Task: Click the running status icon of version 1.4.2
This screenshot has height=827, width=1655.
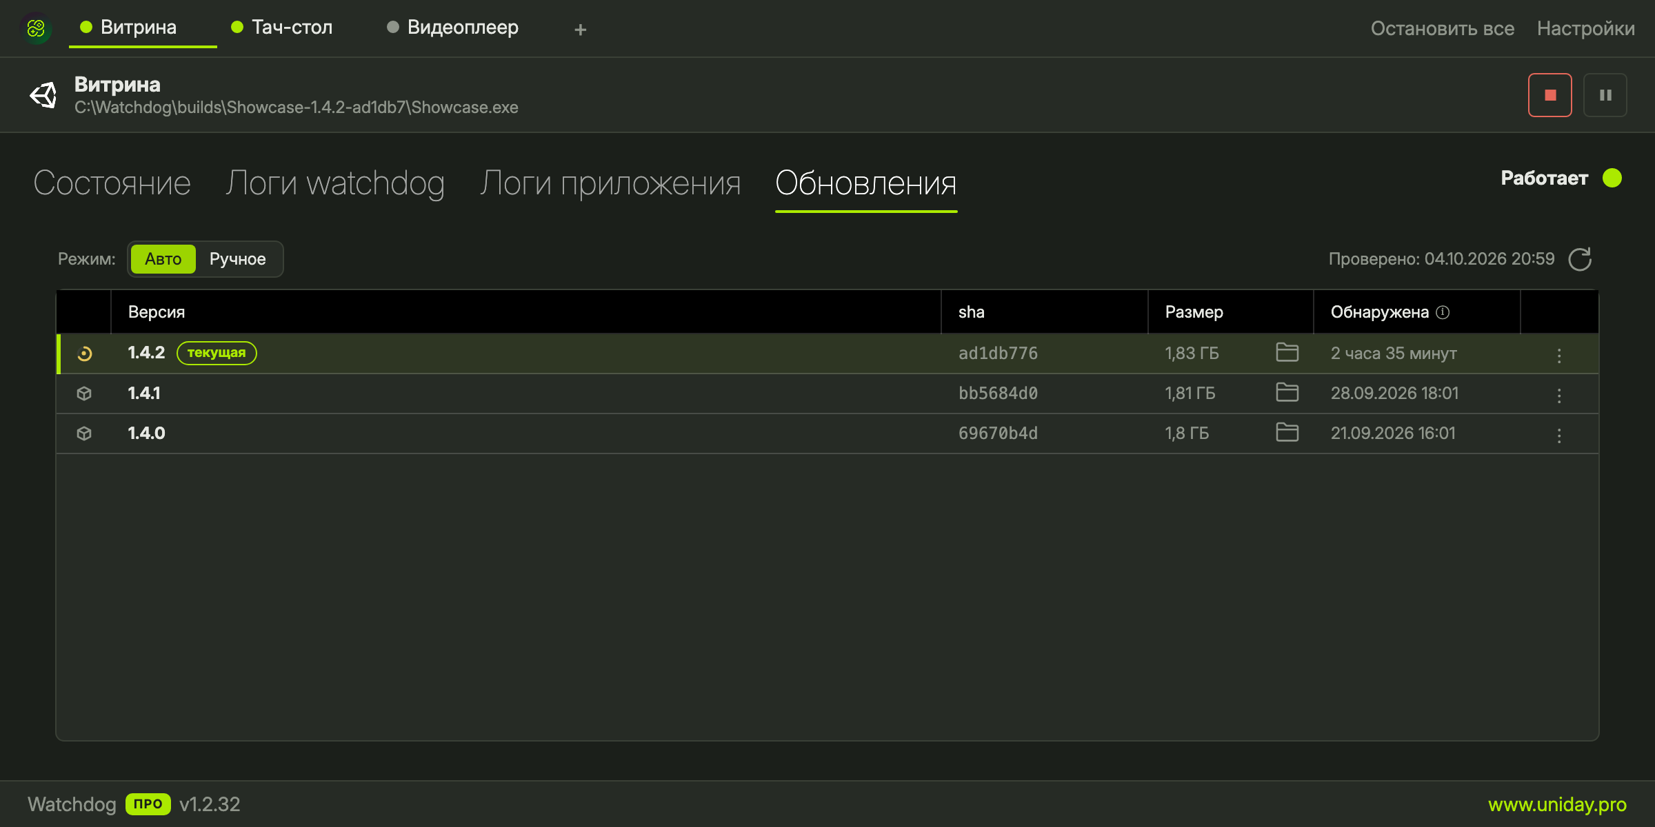Action: [x=84, y=354]
